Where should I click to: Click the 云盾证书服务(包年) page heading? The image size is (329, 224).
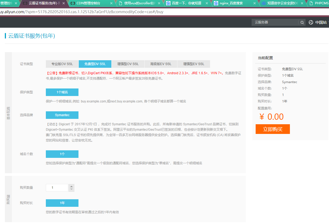point(32,36)
